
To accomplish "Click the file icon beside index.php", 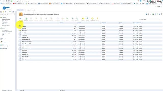I will click(x=20, y=32).
